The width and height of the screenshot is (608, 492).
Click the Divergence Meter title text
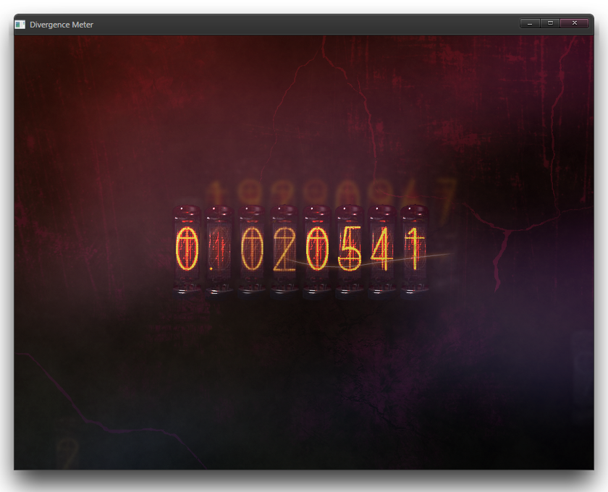click(60, 24)
